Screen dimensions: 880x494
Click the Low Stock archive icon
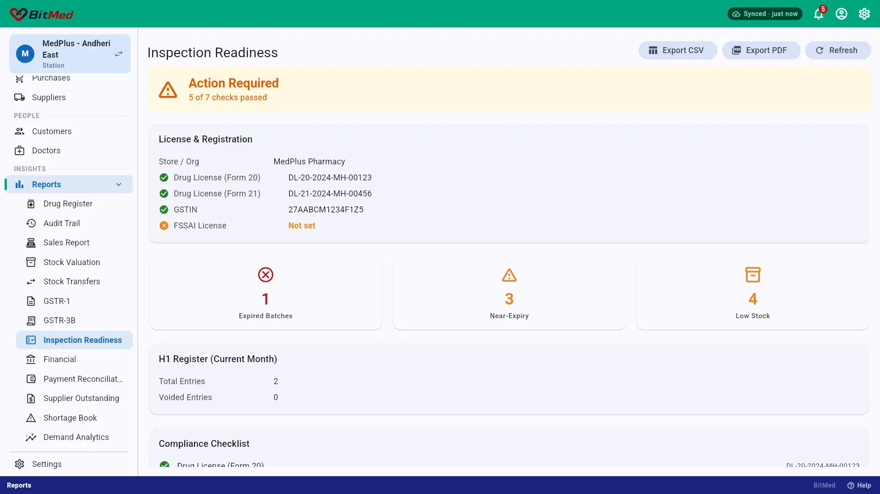[753, 275]
